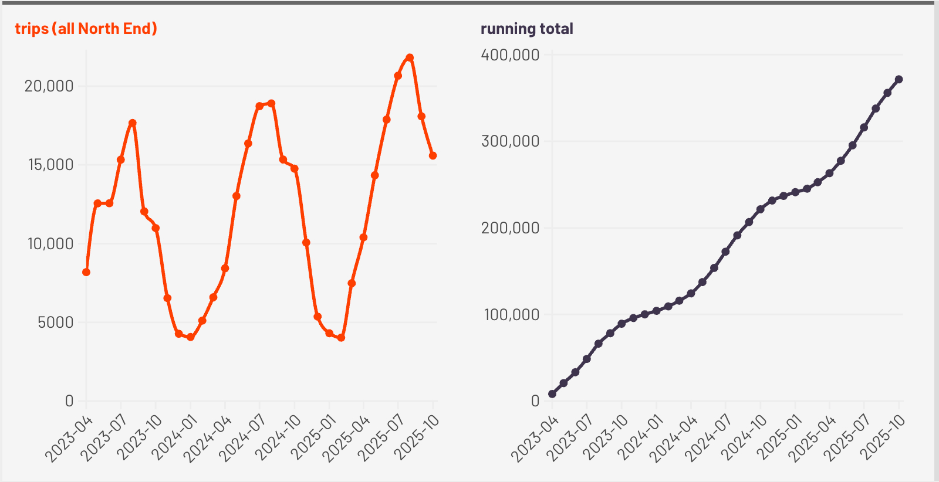The height and width of the screenshot is (482, 939).
Task: Click the 100,000 y-axis label on the running total chart
Action: click(x=511, y=315)
